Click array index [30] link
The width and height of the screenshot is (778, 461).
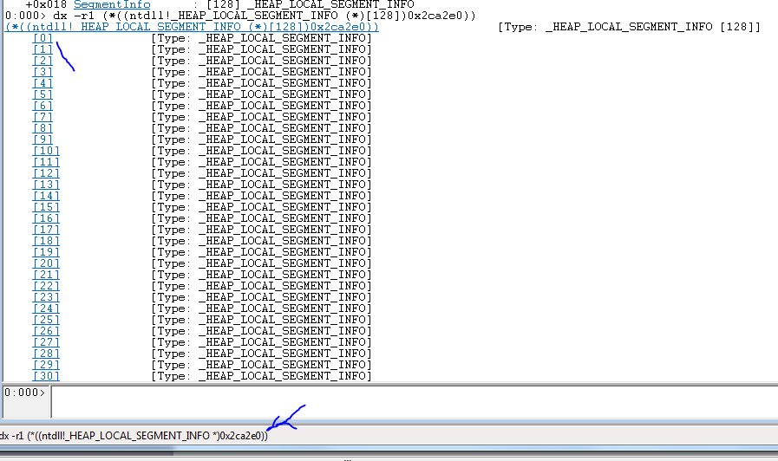point(46,376)
